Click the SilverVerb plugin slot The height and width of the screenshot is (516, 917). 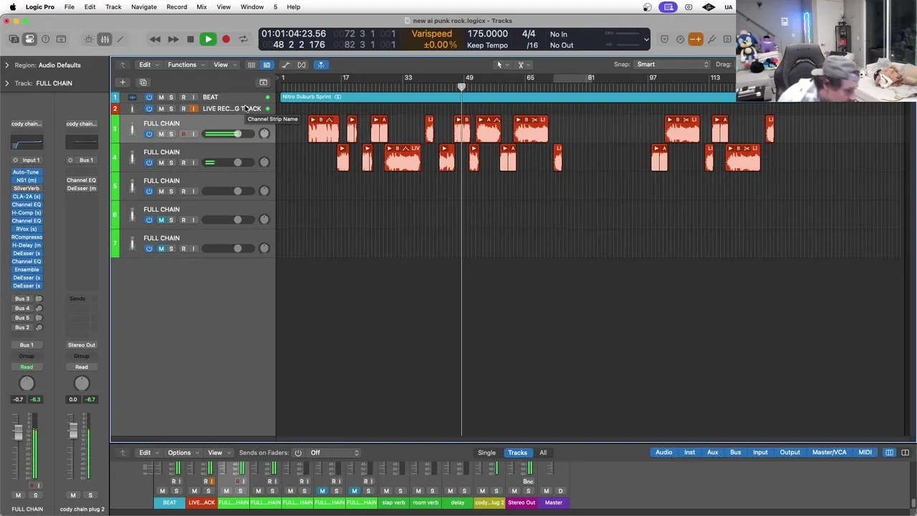(x=27, y=188)
